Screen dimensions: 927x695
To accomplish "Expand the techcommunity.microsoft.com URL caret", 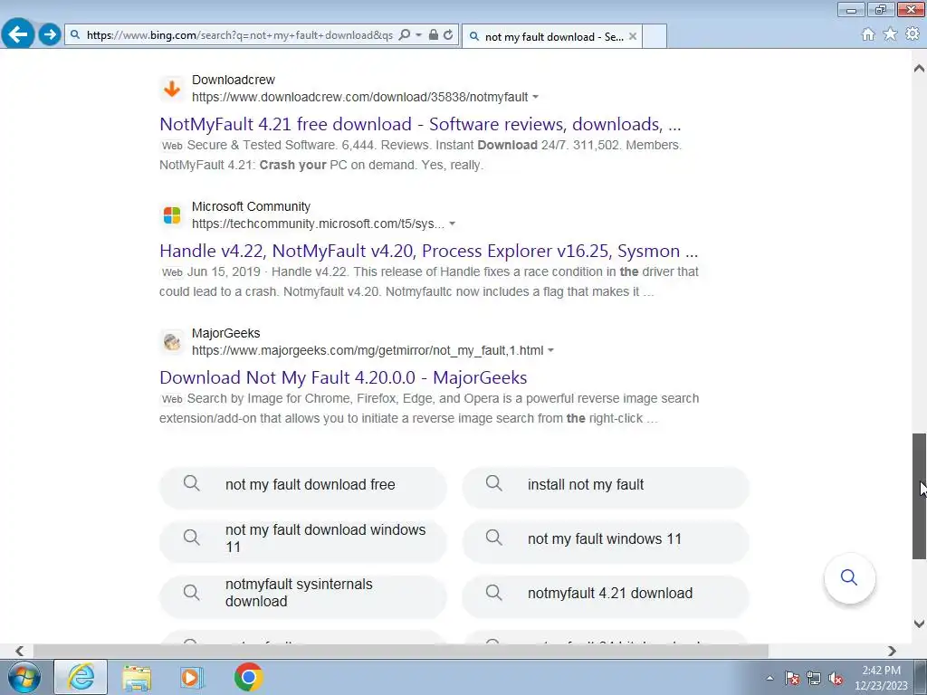I will pos(453,224).
